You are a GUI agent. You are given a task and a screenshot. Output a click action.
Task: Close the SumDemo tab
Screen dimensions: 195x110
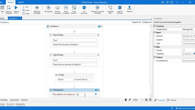[x=20, y=18]
